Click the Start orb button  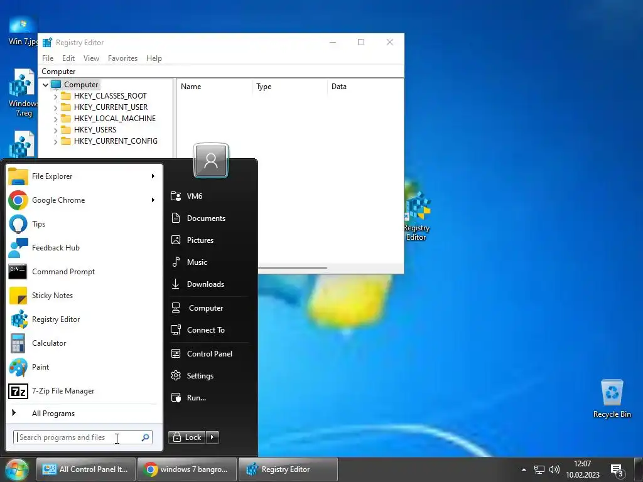click(17, 469)
